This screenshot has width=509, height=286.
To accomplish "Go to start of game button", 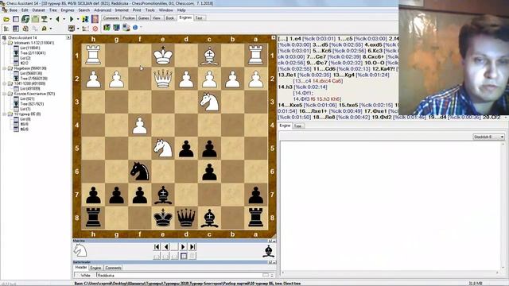I will (x=157, y=247).
